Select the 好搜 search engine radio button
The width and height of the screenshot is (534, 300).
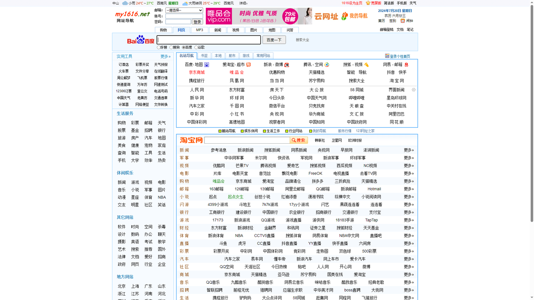[158, 47]
